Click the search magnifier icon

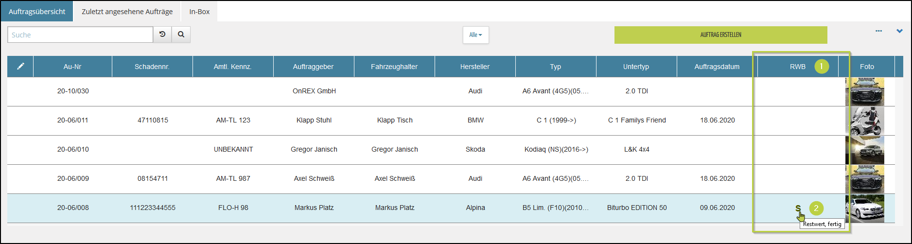coord(181,35)
